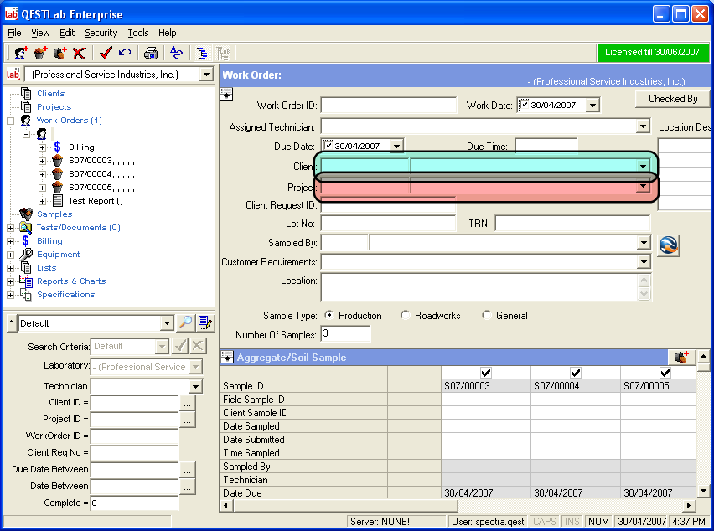
Task: Toggle the checkbox above sample S07/00003
Action: (486, 373)
